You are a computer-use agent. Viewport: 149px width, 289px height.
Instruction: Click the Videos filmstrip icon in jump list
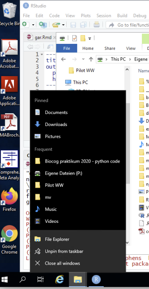tap(37, 221)
